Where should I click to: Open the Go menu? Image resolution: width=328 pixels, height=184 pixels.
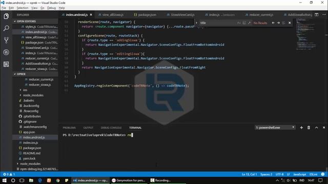[x=42, y=8]
